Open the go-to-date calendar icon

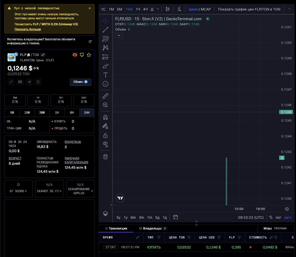175,217
